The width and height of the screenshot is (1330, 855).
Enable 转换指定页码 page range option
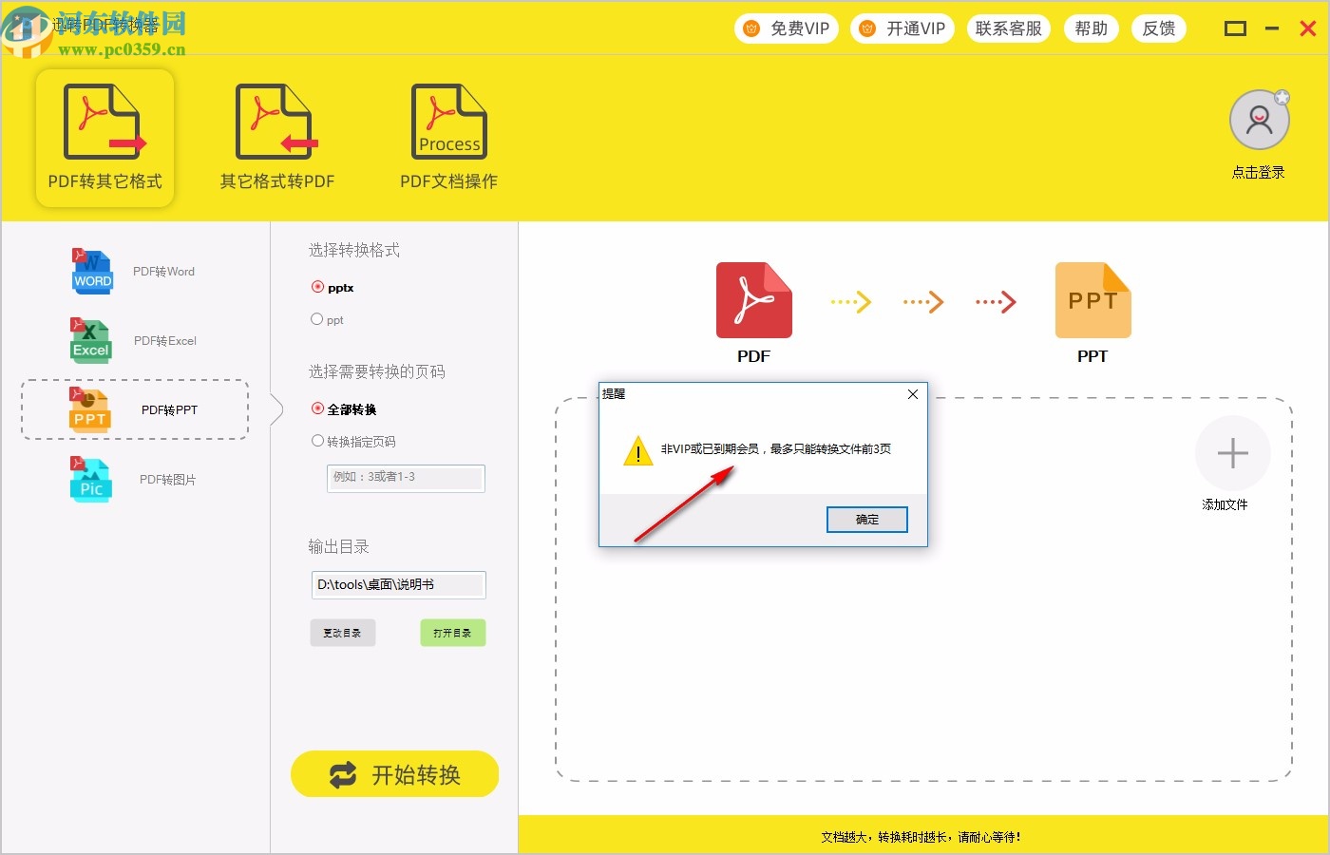click(x=318, y=441)
